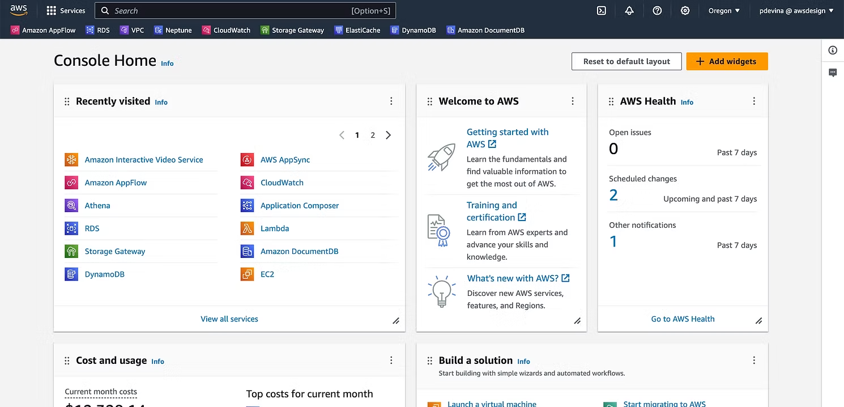
Task: Grab the AWS Health widget drag handle
Action: (x=611, y=101)
